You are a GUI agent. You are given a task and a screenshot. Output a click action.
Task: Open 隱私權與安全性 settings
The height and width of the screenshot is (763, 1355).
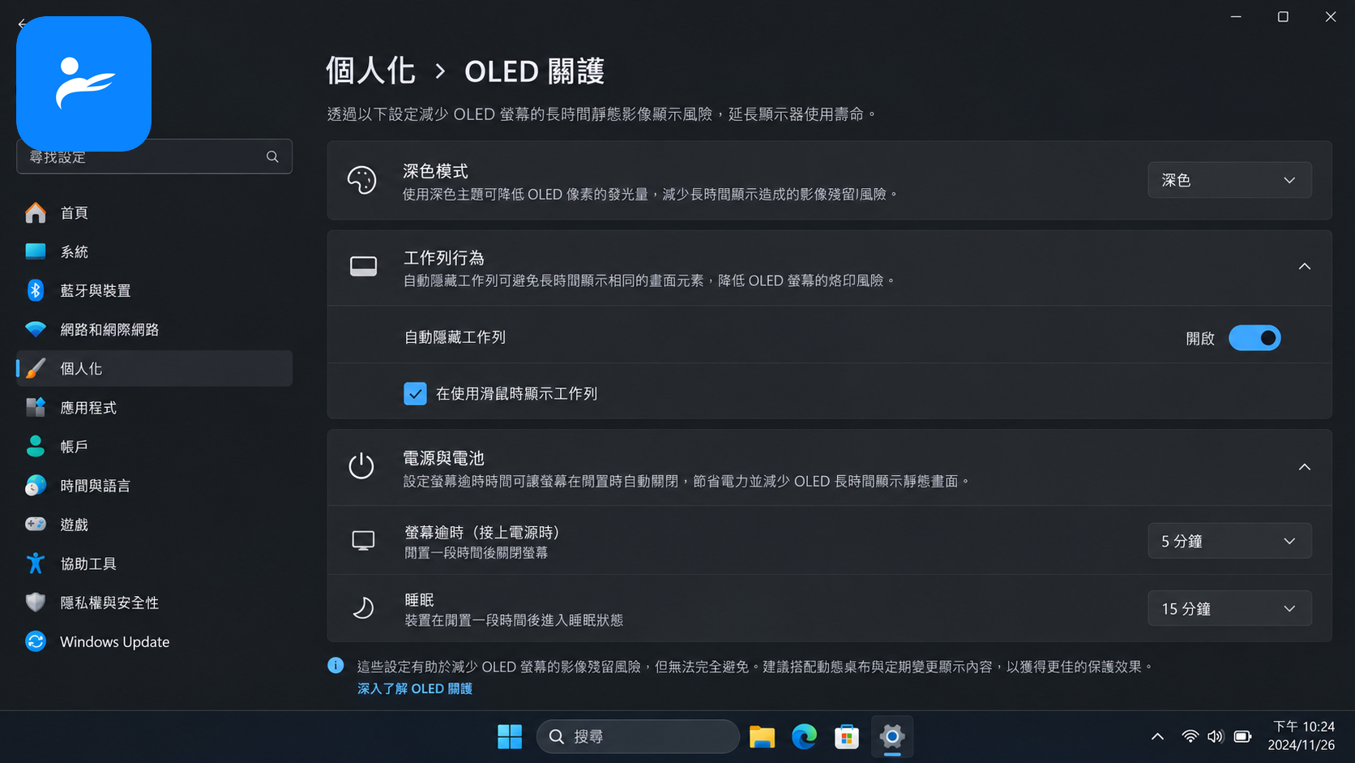154,602
